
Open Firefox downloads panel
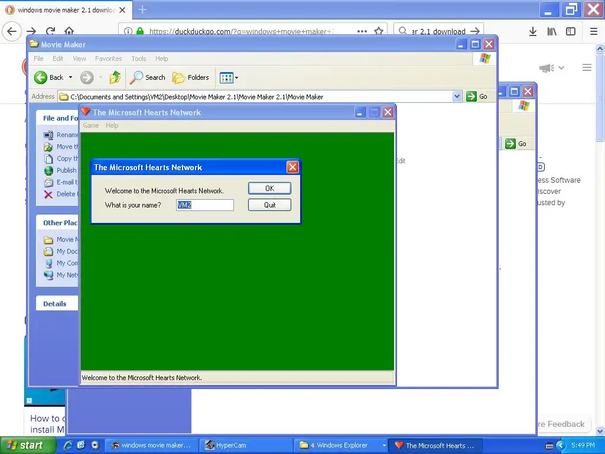[x=533, y=31]
